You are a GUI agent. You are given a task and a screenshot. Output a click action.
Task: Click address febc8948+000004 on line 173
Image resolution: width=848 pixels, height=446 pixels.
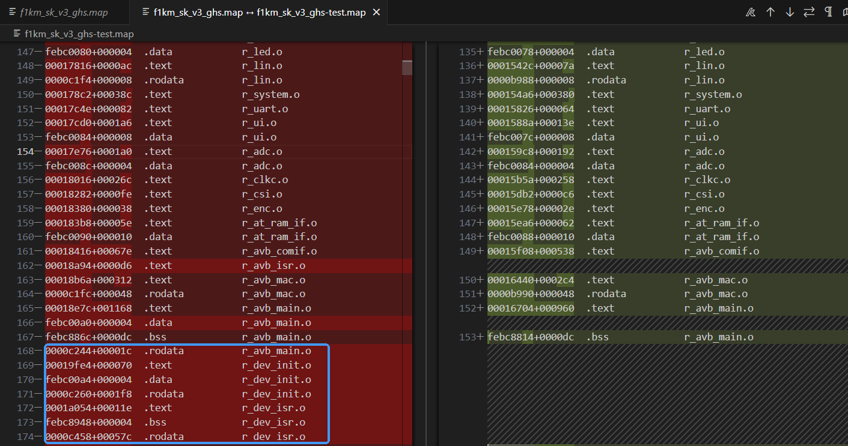(x=88, y=422)
